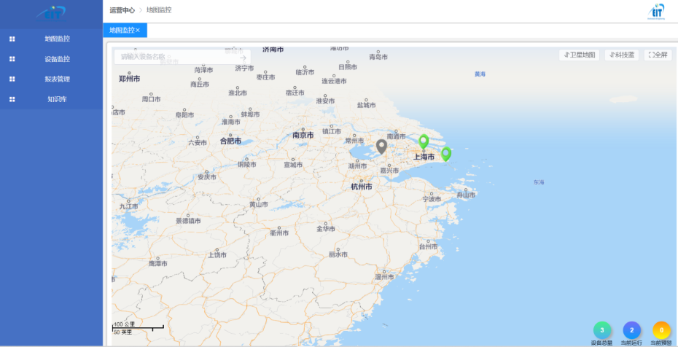Open 设备监控 in the sidebar menu
Screen dimensions: 678x347
tap(57, 59)
